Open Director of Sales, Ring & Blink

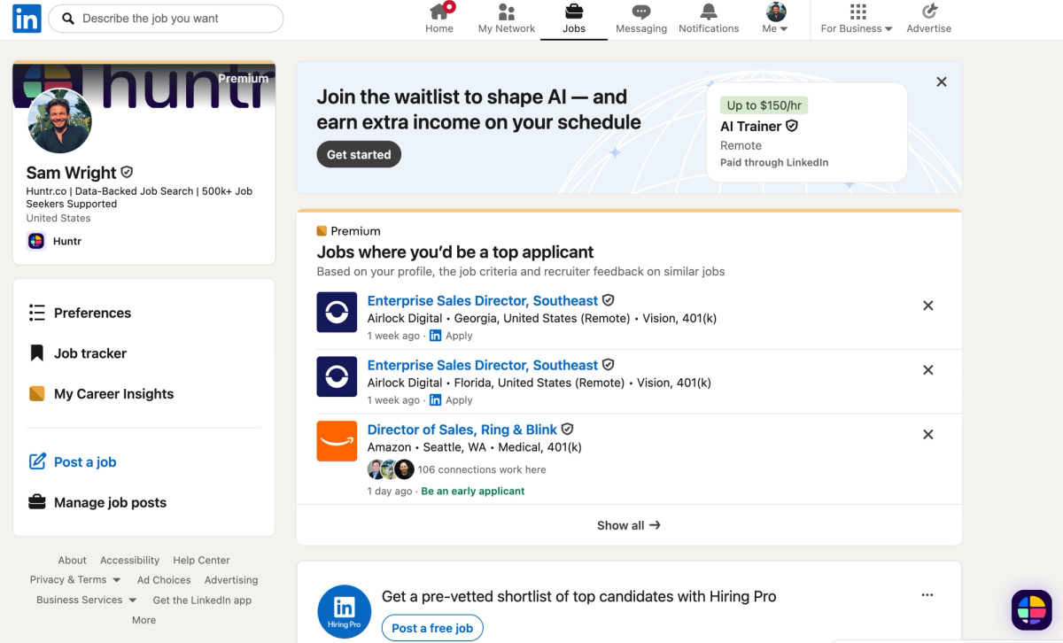[462, 430]
